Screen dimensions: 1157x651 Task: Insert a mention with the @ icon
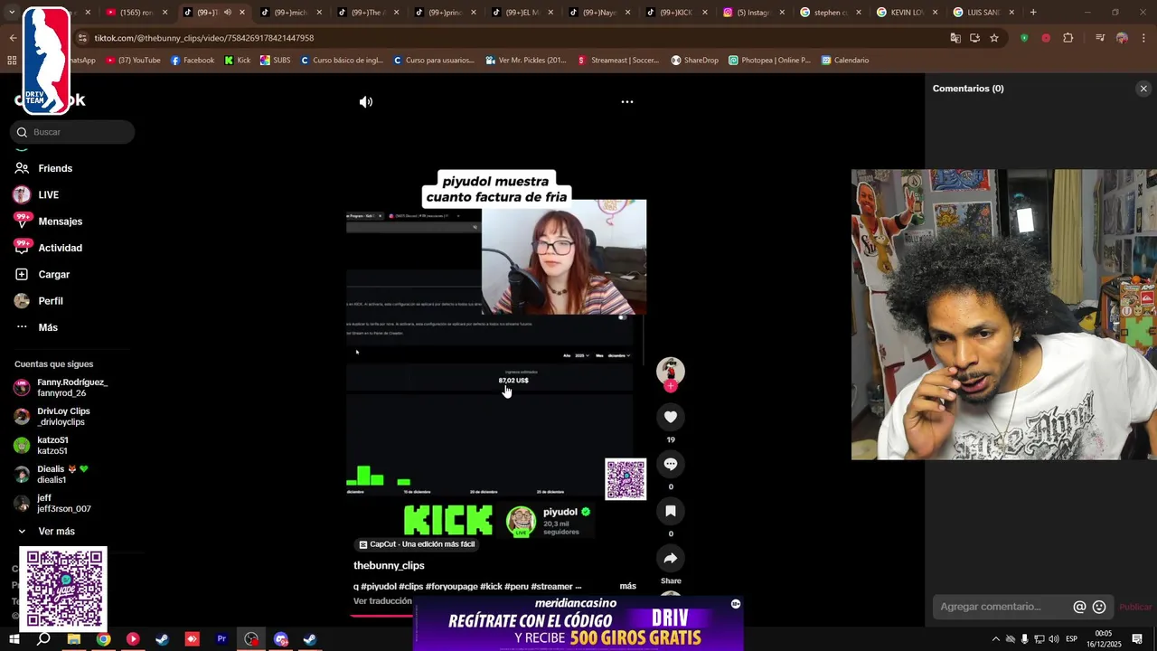coord(1079,607)
